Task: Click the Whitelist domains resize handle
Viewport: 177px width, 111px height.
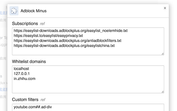Action: tap(162, 92)
